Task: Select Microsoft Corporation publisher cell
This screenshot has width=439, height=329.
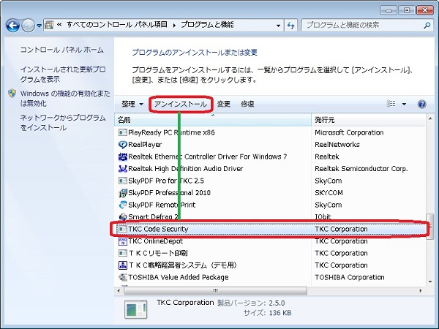Action: [x=349, y=132]
